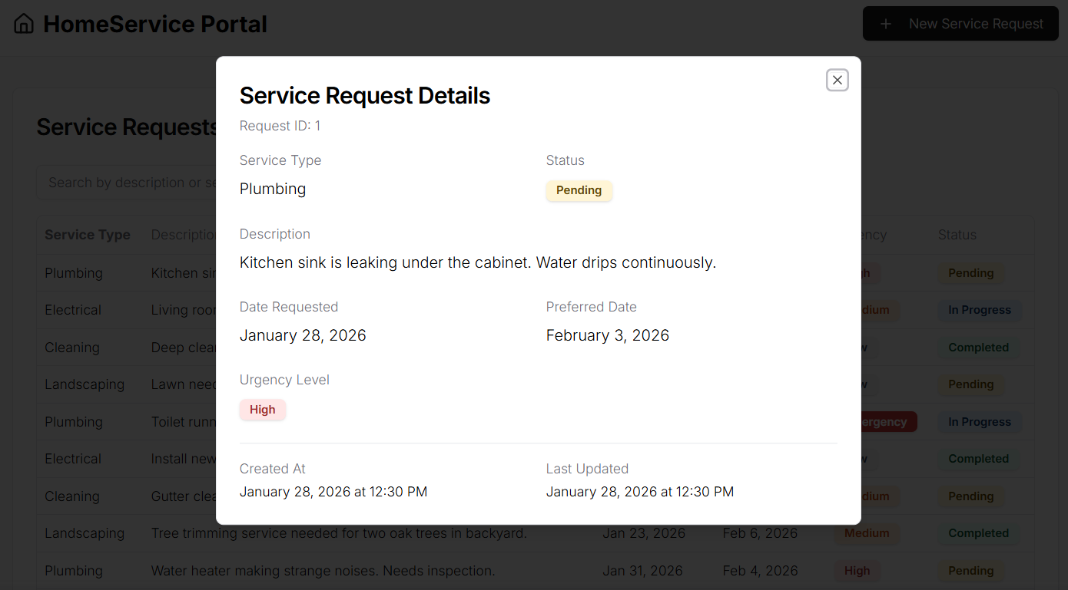Click Completed badge on Tree trimming row
The height and width of the screenshot is (590, 1068).
979,533
